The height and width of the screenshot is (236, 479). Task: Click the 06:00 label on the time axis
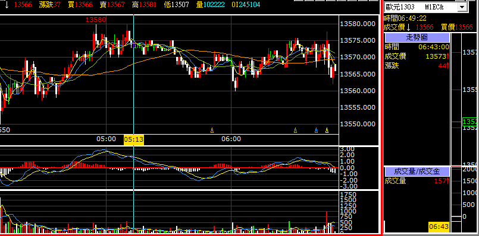point(231,139)
